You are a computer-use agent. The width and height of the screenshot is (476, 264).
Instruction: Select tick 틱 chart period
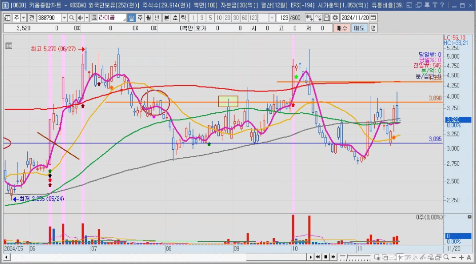(x=184, y=18)
